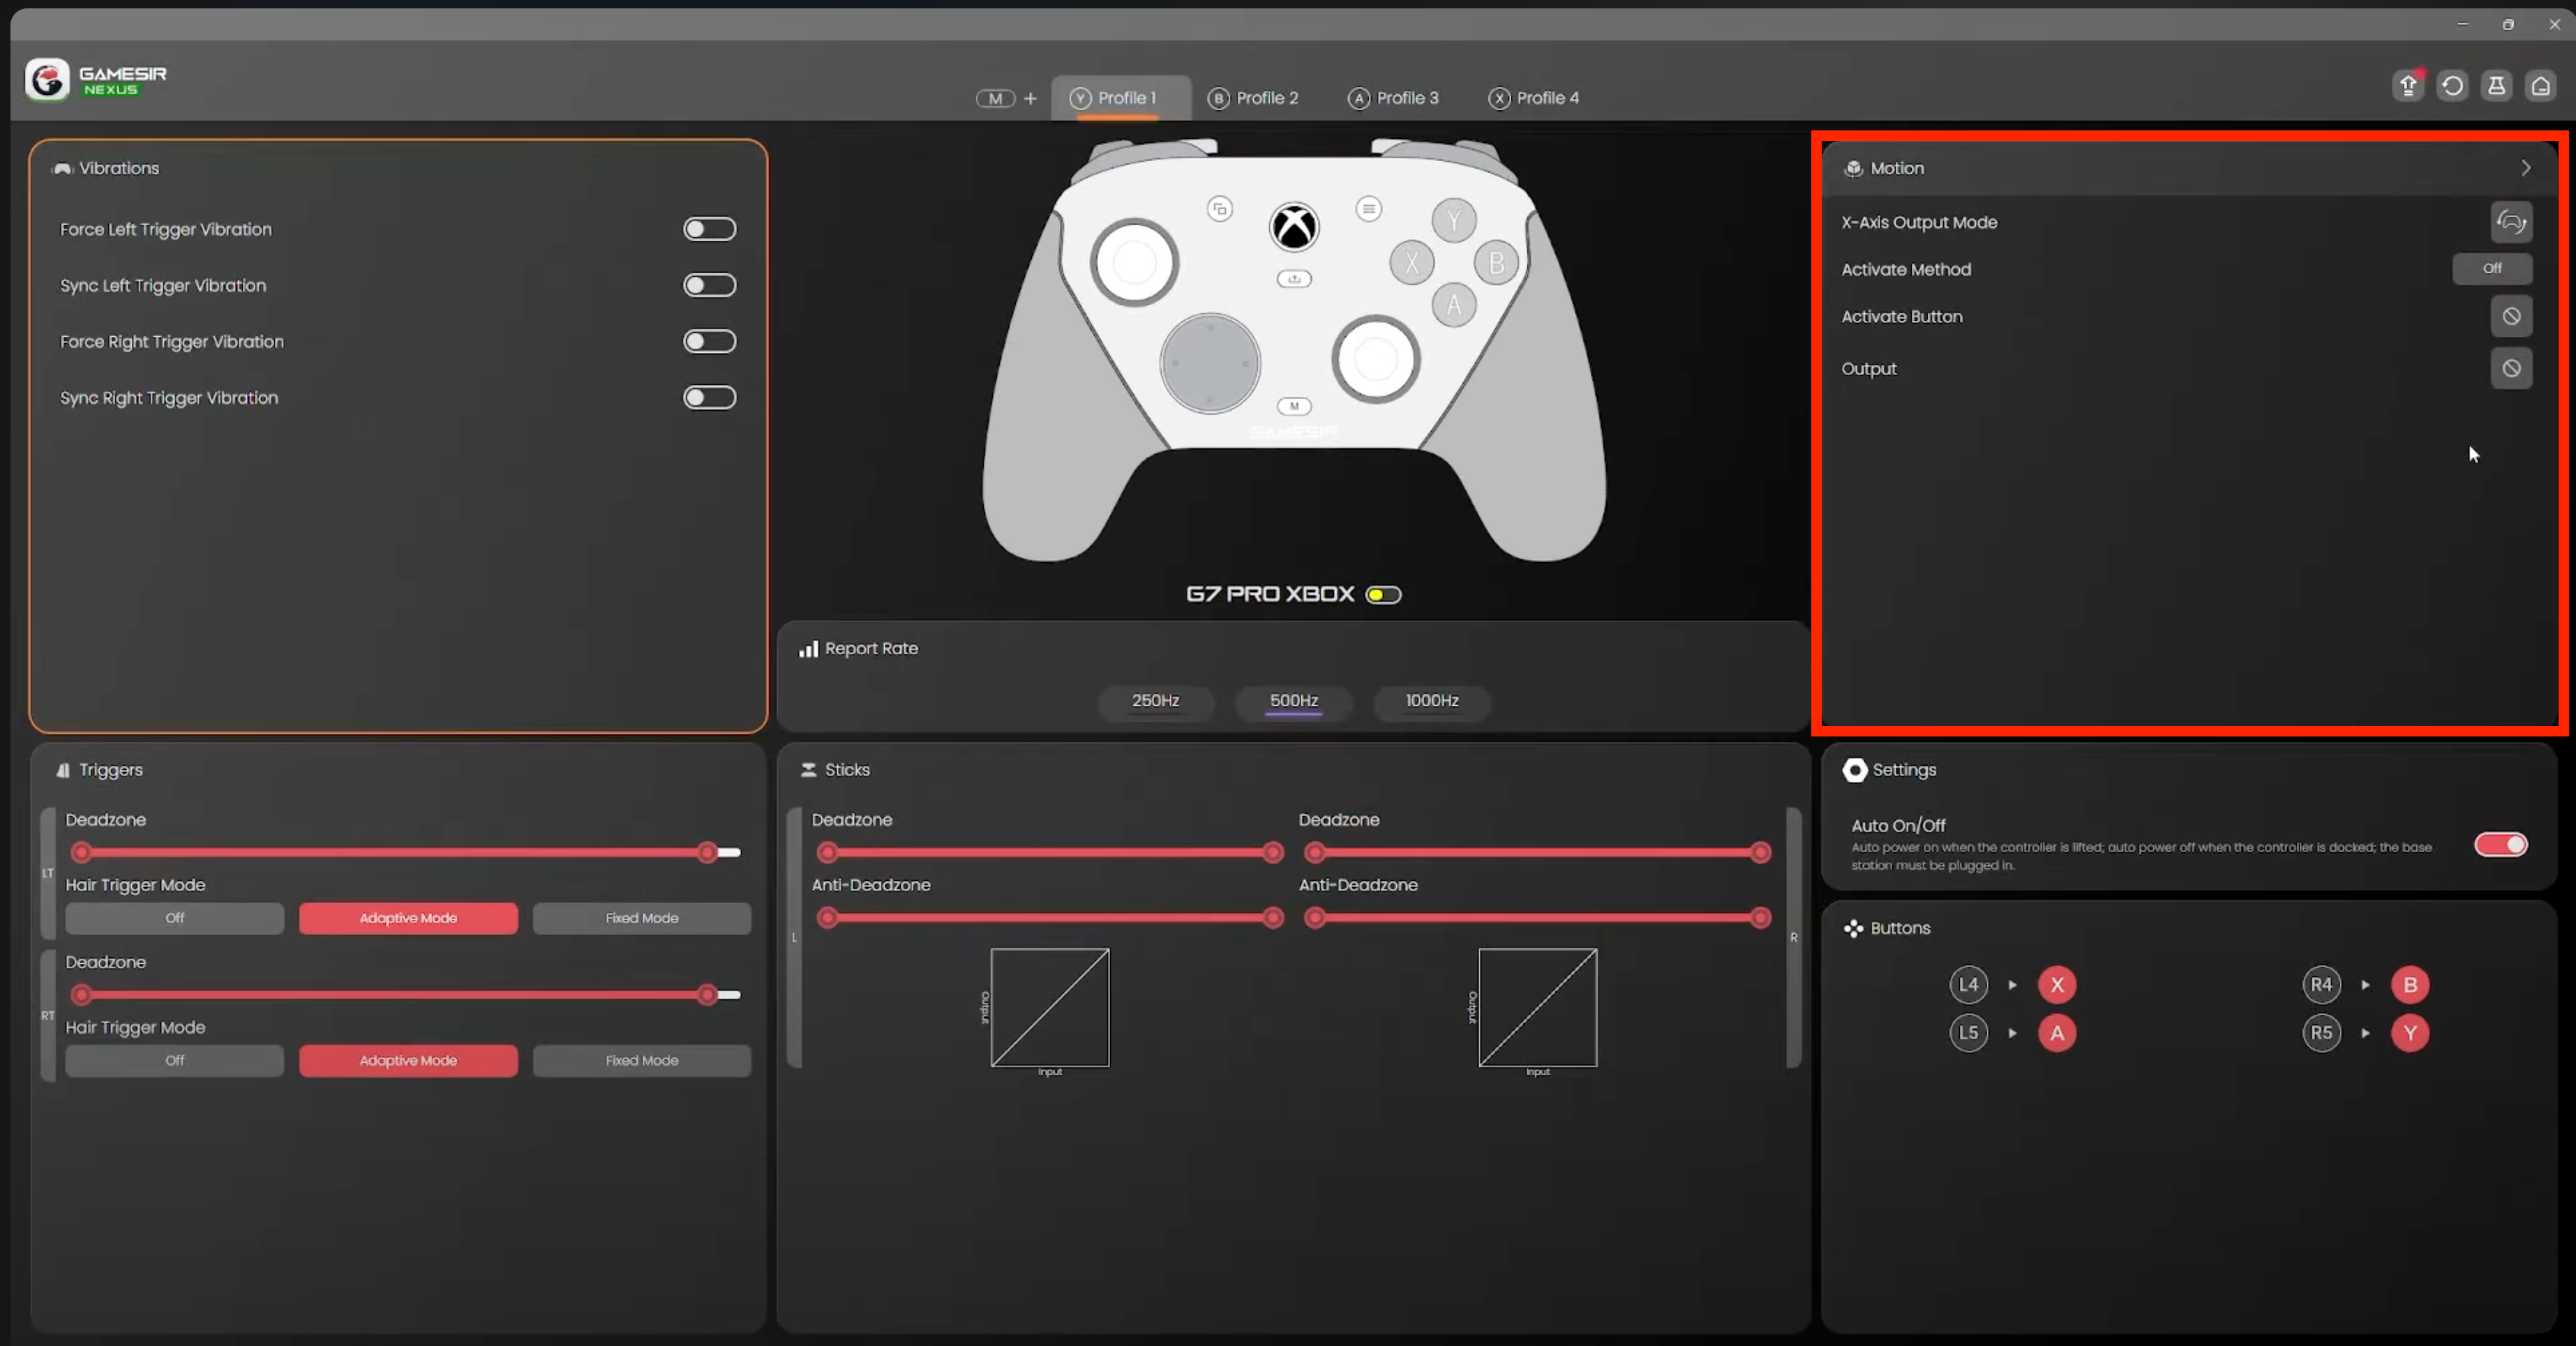The height and width of the screenshot is (1346, 2576).
Task: Click the firmware update arrow icon
Action: (x=2408, y=86)
